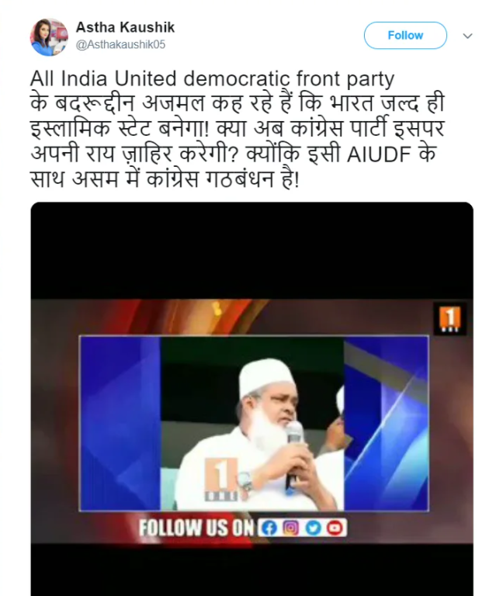Click the Instagram icon in video banner
The height and width of the screenshot is (596, 496).
[291, 528]
